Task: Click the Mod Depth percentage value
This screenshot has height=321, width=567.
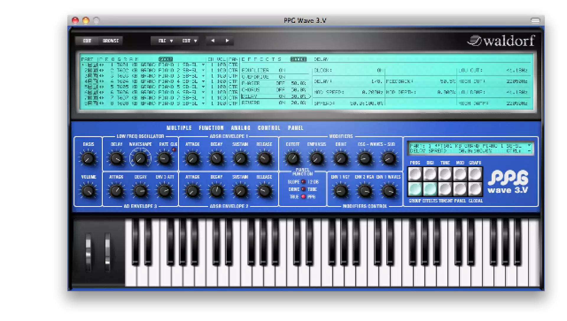Action: pyautogui.click(x=446, y=92)
